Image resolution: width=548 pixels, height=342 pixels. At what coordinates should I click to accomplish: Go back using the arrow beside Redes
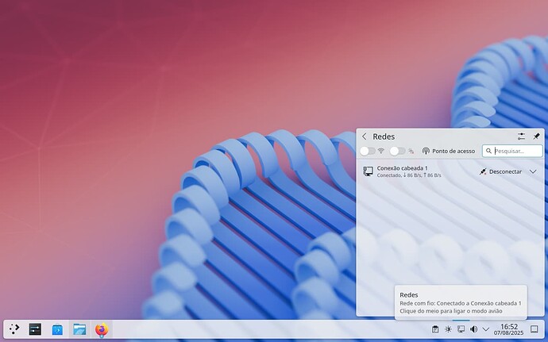pyautogui.click(x=365, y=136)
